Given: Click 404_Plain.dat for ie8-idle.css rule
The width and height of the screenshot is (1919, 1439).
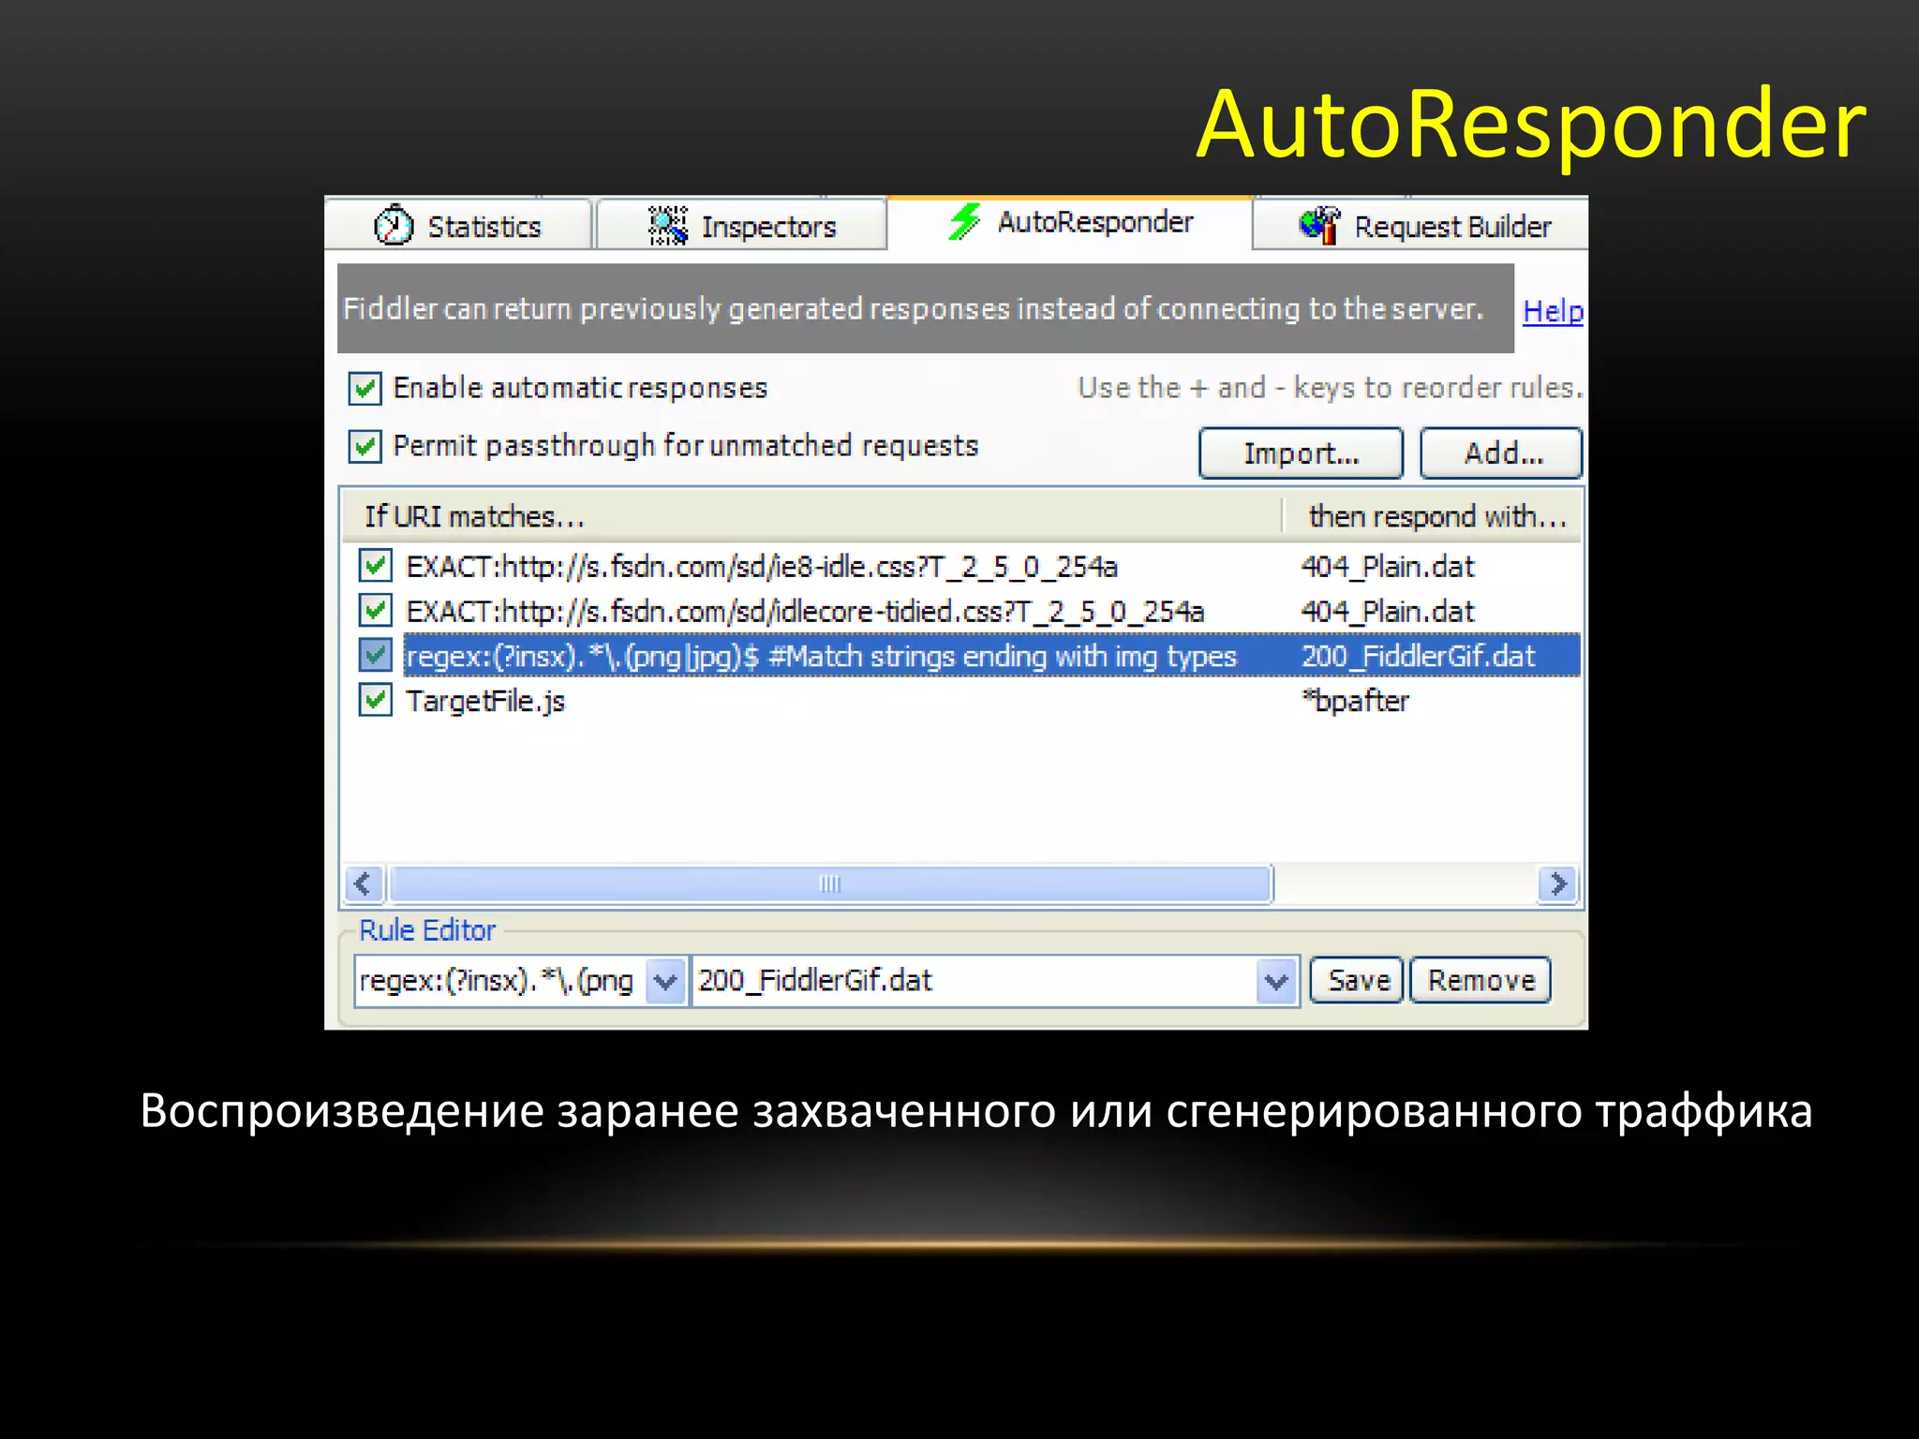Looking at the screenshot, I should (x=1388, y=566).
